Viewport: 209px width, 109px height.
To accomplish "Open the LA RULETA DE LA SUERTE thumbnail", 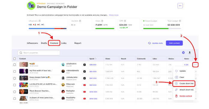I will (24, 85).
